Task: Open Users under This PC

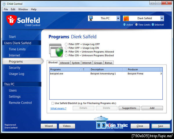Action: point(13,90)
